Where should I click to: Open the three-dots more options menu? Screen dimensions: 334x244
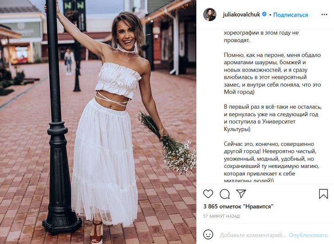click(x=324, y=15)
